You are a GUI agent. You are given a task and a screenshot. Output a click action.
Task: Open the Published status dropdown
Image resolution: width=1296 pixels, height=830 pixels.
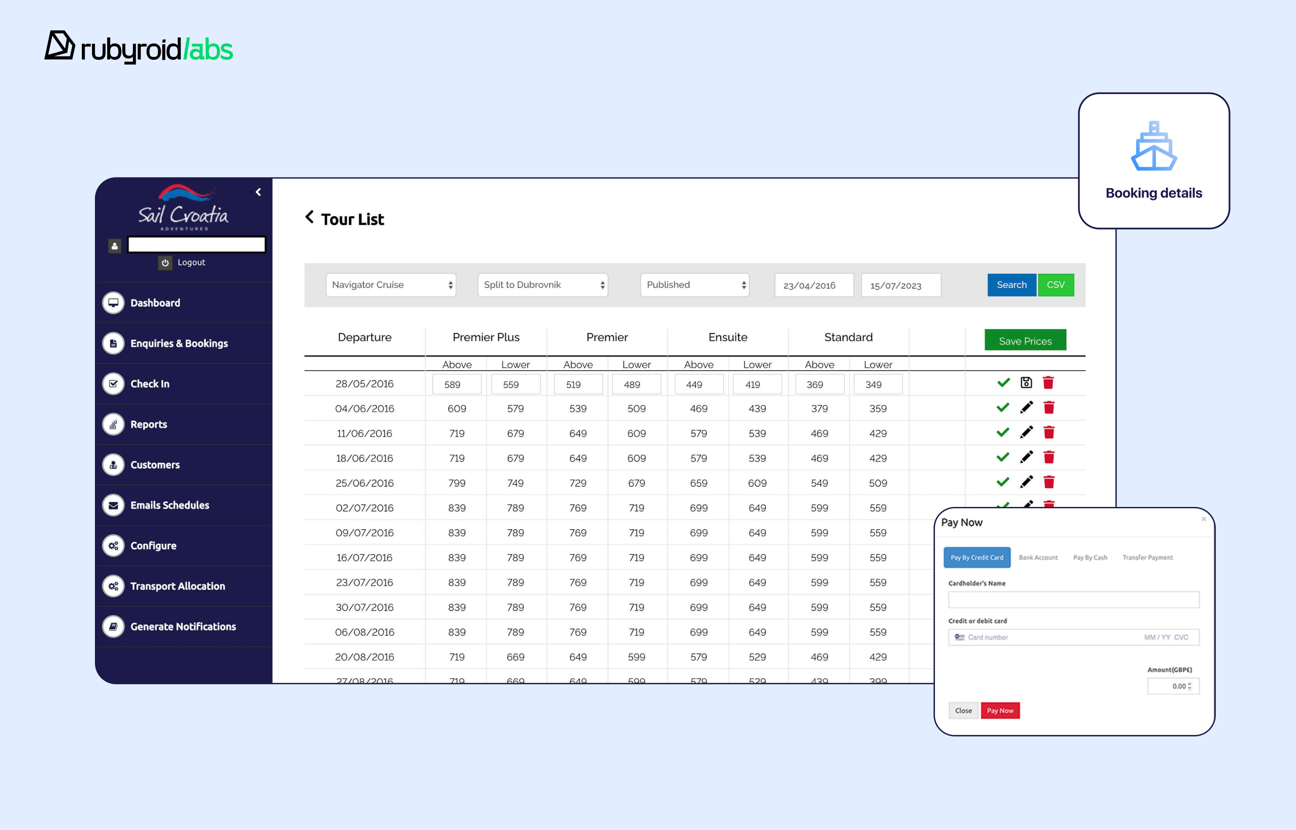tap(694, 285)
